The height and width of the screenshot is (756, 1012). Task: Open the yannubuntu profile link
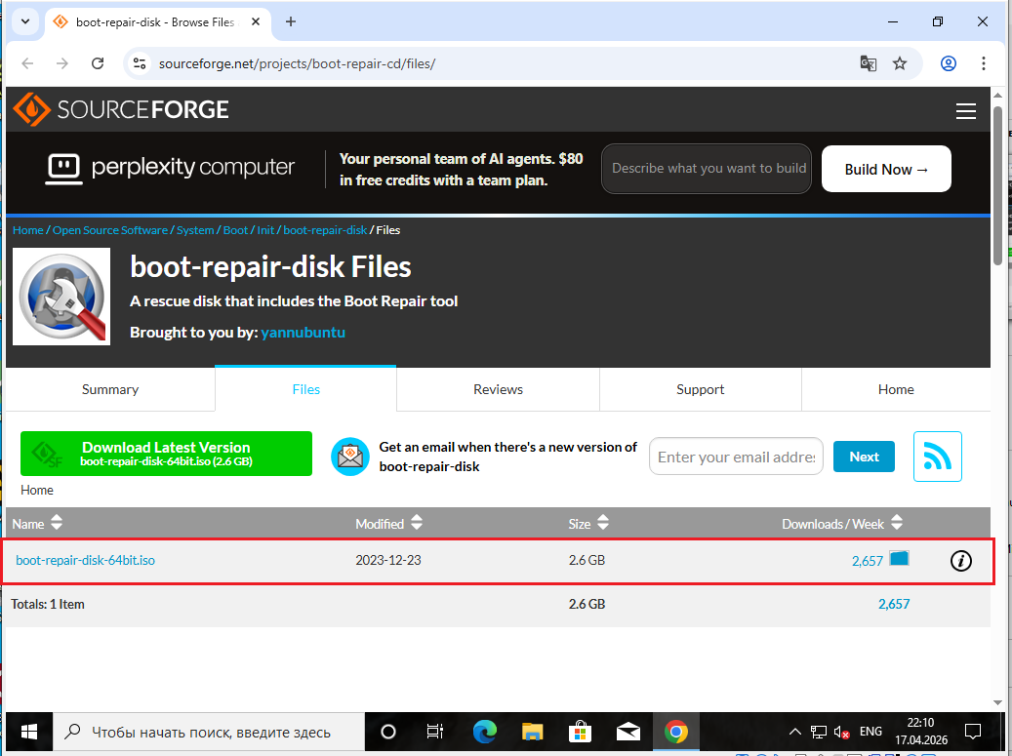pos(303,332)
